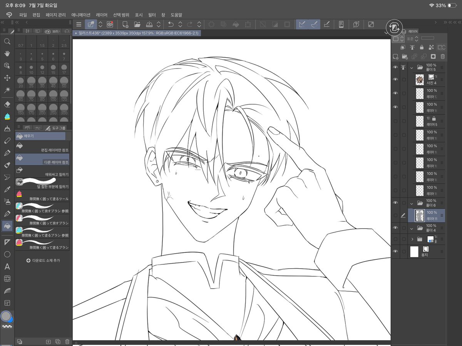Screen dimensions: 462x346
Task: Open a file with the folder icon
Action: (x=137, y=24)
